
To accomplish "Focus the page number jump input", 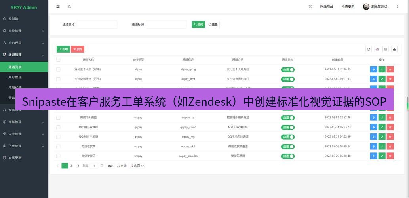I will tap(94, 166).
